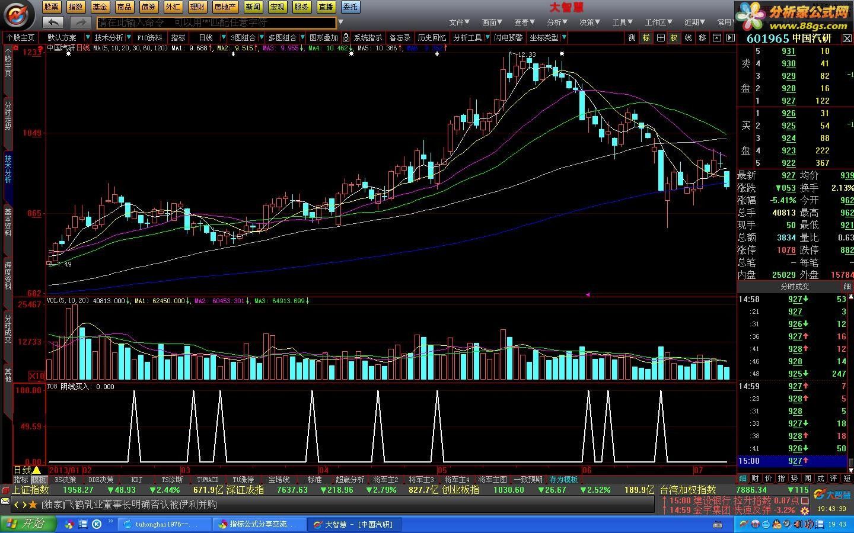Click the ticker next arrow
This screenshot has height=533, width=854.
pos(24,505)
